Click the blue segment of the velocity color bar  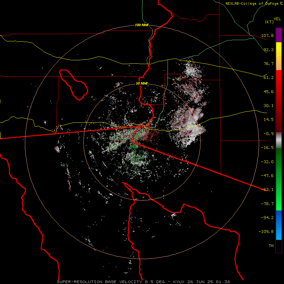click(x=279, y=225)
